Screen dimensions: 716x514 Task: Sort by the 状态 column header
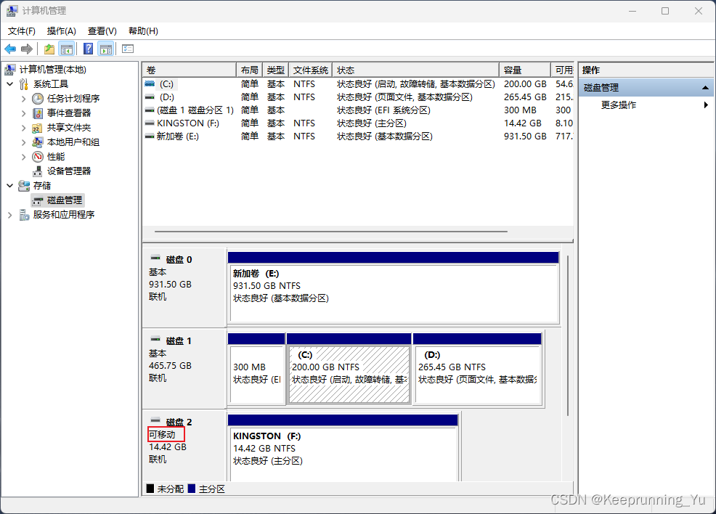coord(415,70)
